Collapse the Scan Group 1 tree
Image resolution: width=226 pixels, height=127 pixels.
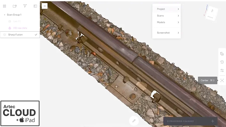(x=5, y=15)
